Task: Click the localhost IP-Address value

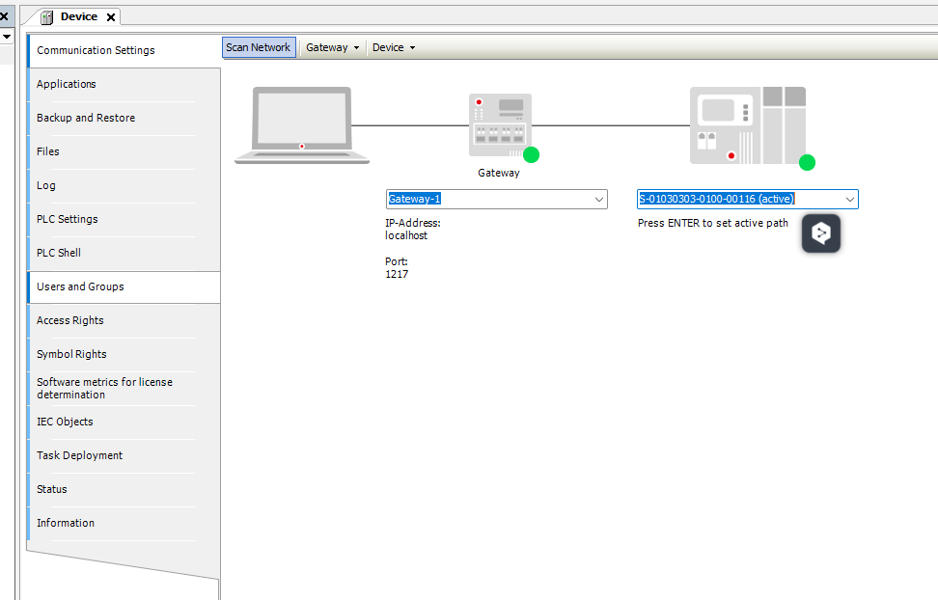Action: pyautogui.click(x=406, y=235)
